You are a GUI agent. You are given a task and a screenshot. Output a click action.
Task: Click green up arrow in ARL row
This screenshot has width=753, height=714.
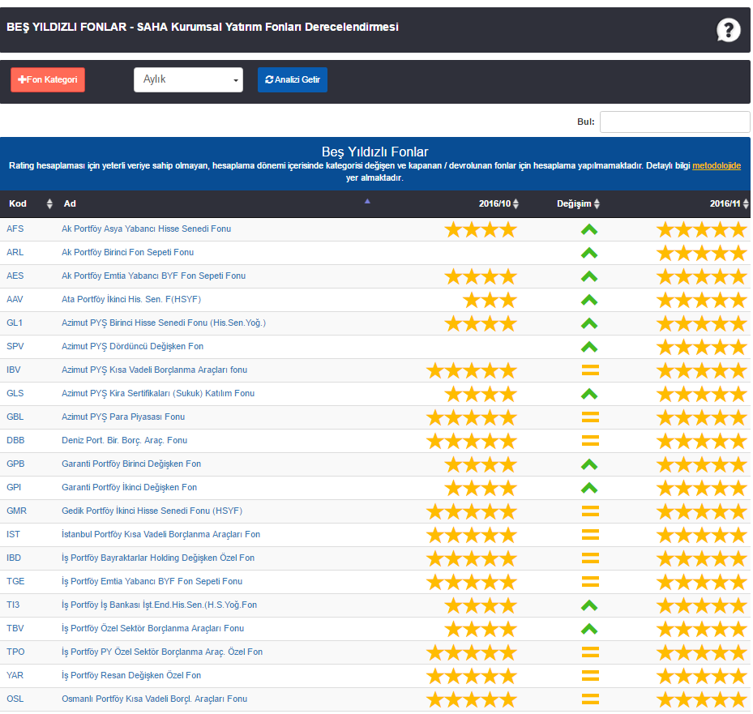coord(589,253)
